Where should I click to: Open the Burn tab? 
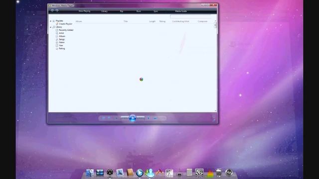(x=139, y=11)
